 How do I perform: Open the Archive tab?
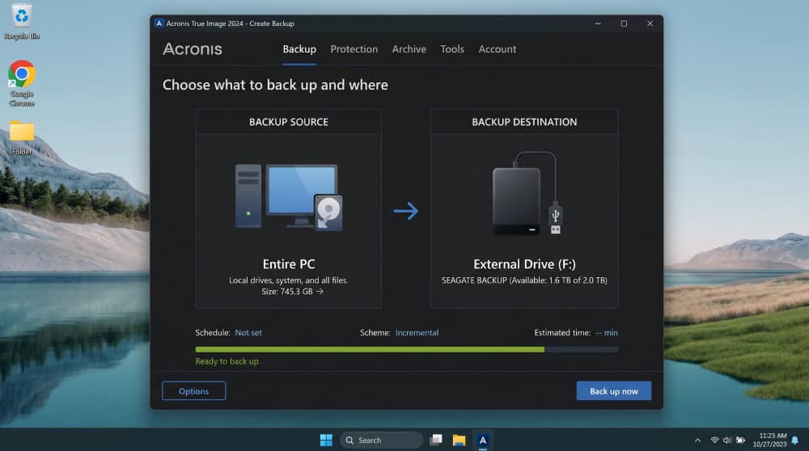pyautogui.click(x=409, y=49)
